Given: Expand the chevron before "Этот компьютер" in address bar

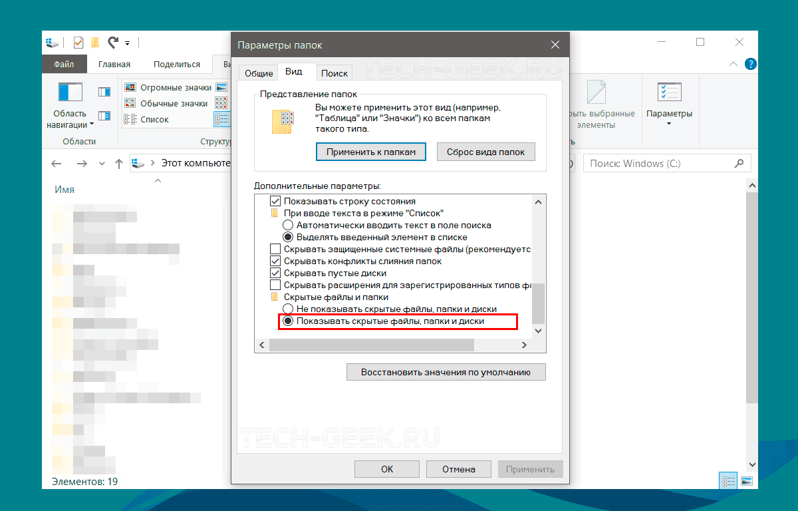Looking at the screenshot, I should coord(153,163).
